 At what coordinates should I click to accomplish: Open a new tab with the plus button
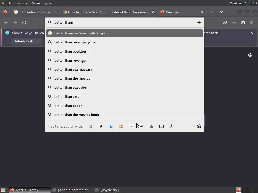coord(211,12)
